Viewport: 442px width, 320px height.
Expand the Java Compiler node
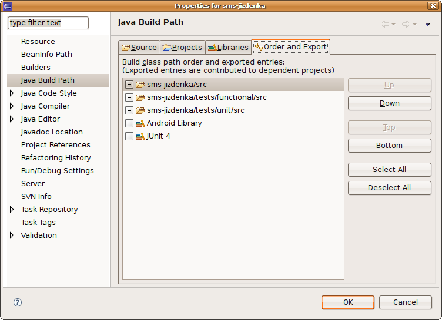pos(12,106)
